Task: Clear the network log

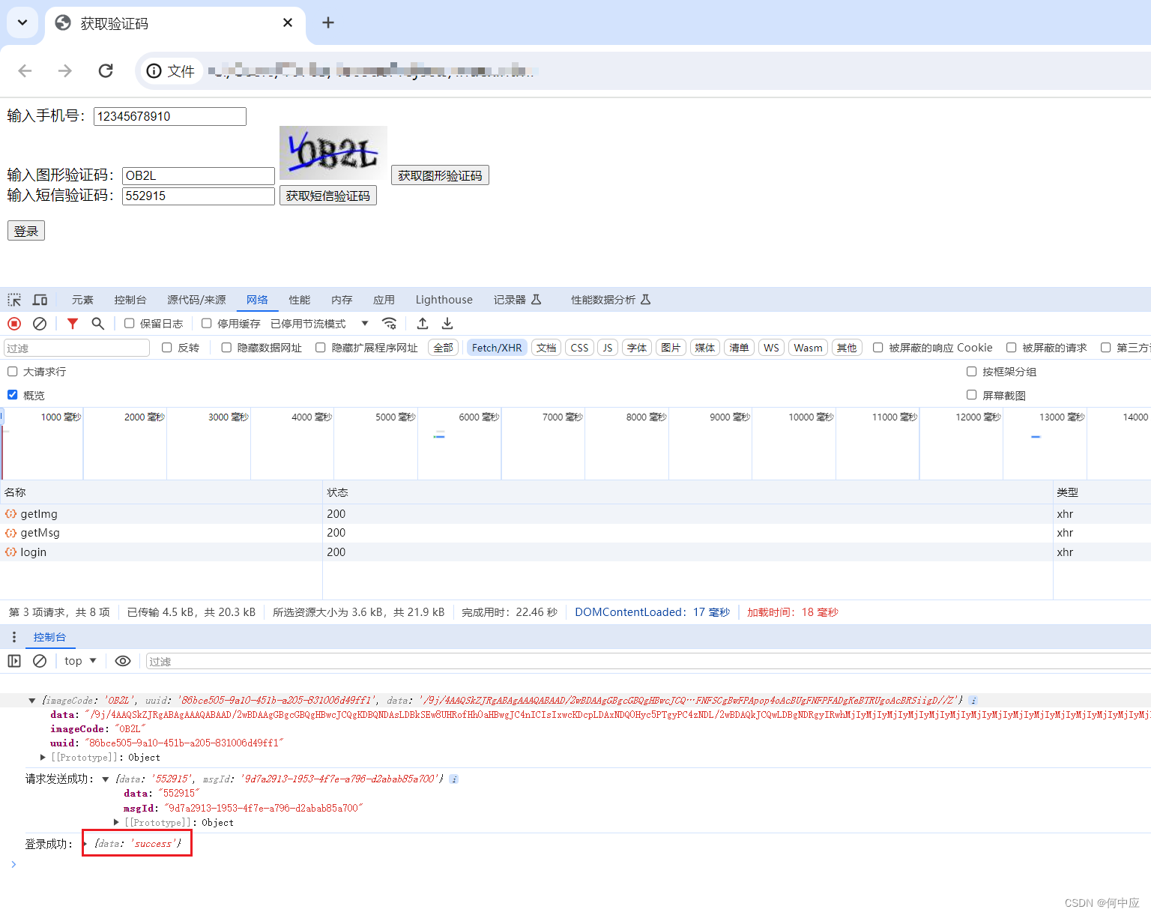Action: point(40,324)
